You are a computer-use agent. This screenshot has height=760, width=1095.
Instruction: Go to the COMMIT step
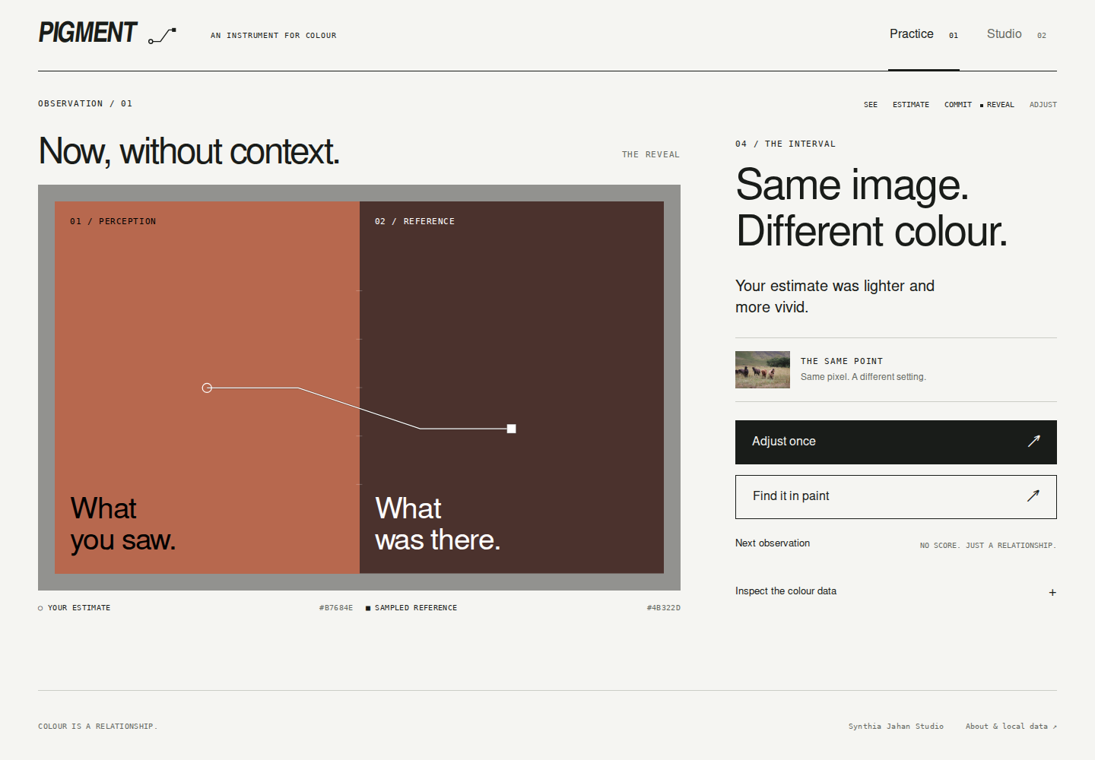(958, 105)
